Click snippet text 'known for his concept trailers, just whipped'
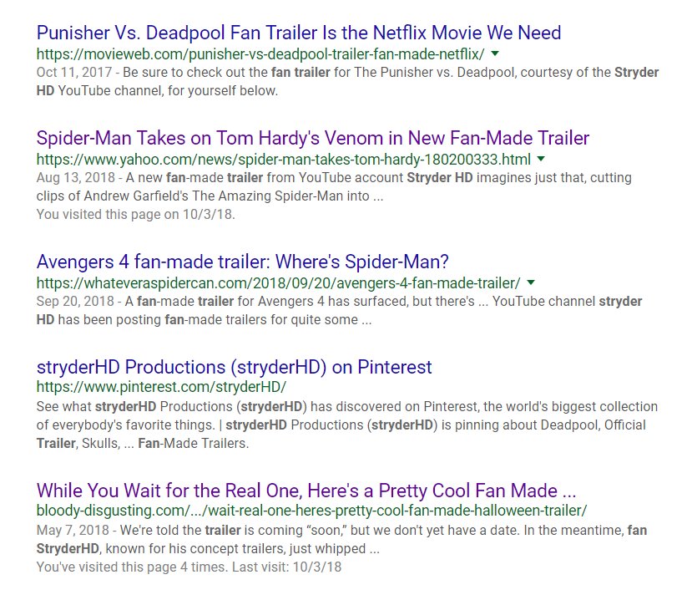697x590 pixels. pos(235,548)
